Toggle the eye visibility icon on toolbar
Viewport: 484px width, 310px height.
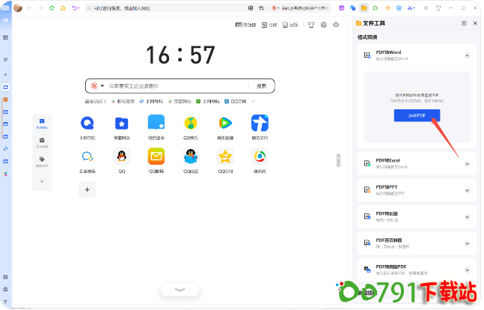(336, 25)
